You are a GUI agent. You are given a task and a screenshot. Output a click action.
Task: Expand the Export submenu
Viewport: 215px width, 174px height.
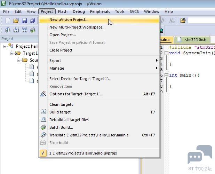[x=99, y=61]
